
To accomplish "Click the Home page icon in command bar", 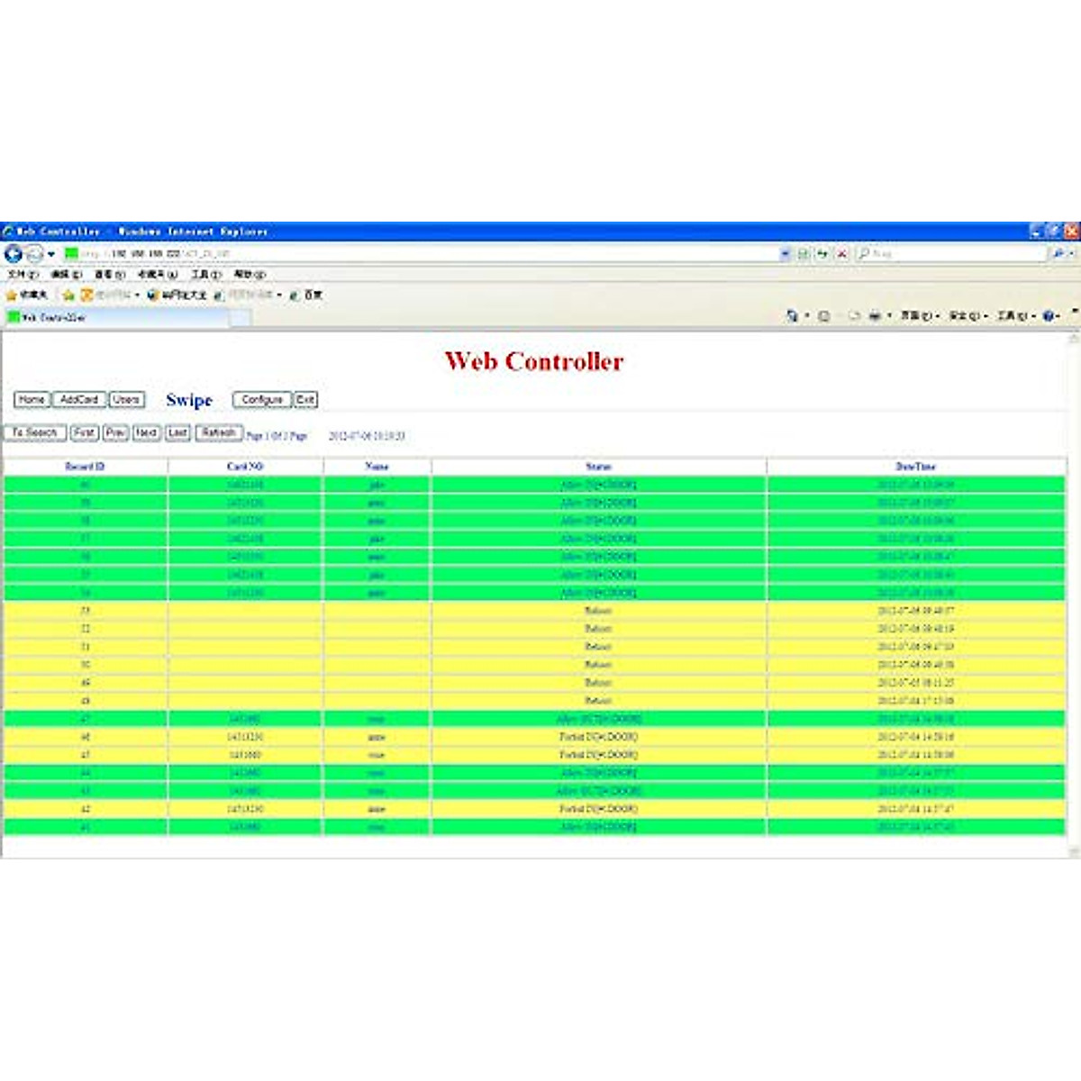I will (x=792, y=316).
